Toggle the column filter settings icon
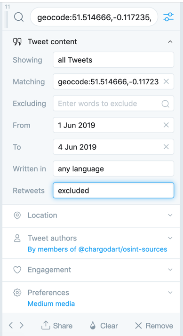 pyautogui.click(x=168, y=17)
